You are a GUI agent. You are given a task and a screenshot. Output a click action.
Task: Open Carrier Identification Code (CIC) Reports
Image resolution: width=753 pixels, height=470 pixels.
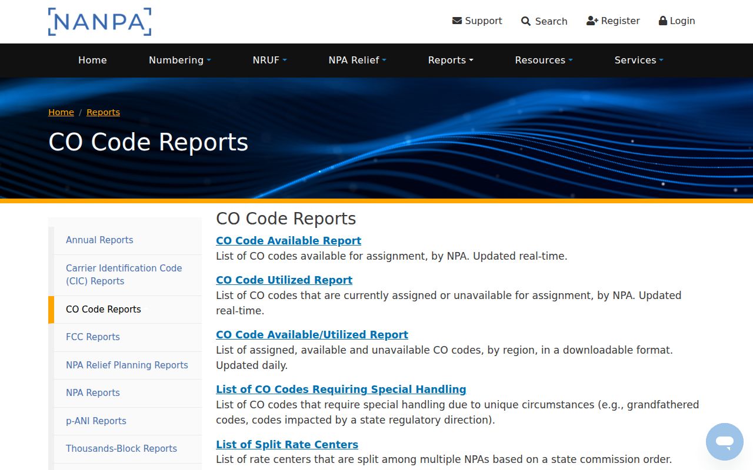128,275
